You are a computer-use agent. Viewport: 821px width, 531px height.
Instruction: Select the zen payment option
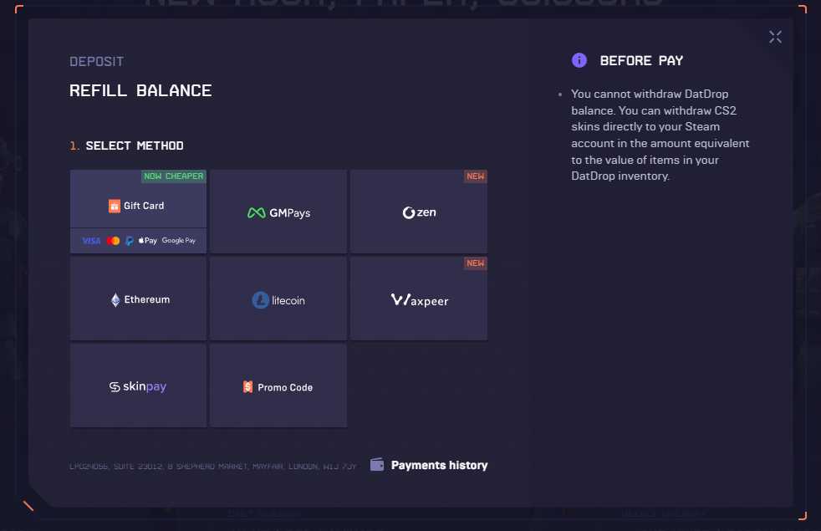[418, 211]
